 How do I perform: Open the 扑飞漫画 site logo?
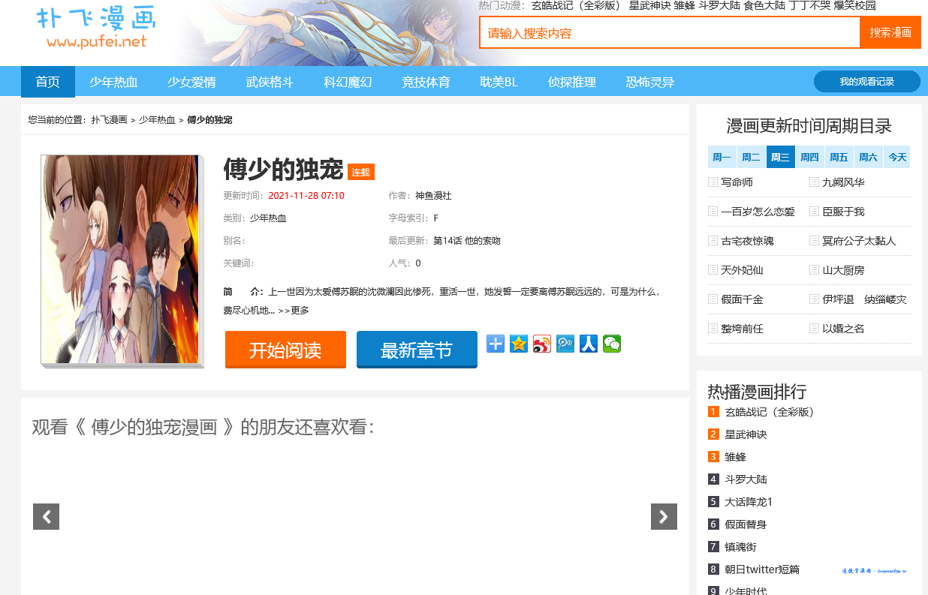[96, 29]
